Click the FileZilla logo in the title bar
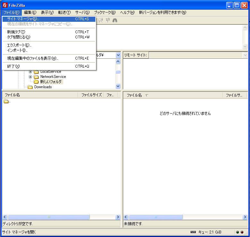Viewport: 250px width, 237px height. tap(5, 5)
